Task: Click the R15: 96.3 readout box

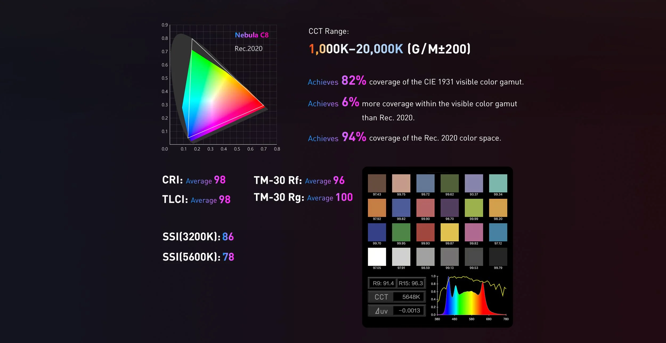Action: tap(411, 283)
